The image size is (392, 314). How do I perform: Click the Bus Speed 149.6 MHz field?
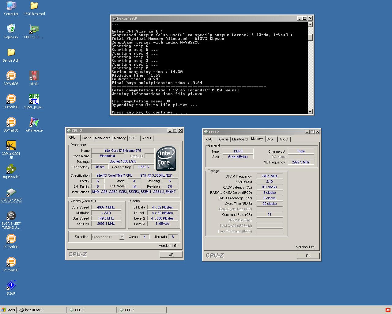106,218
